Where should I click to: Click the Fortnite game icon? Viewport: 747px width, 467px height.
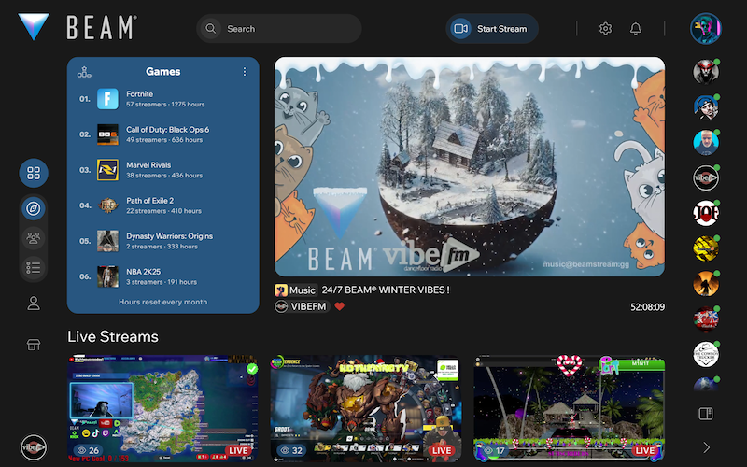click(107, 99)
